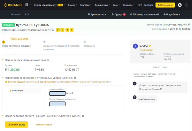The width and height of the screenshot is (192, 131).
Task: Open the user profile icon
Action: coord(180,5)
